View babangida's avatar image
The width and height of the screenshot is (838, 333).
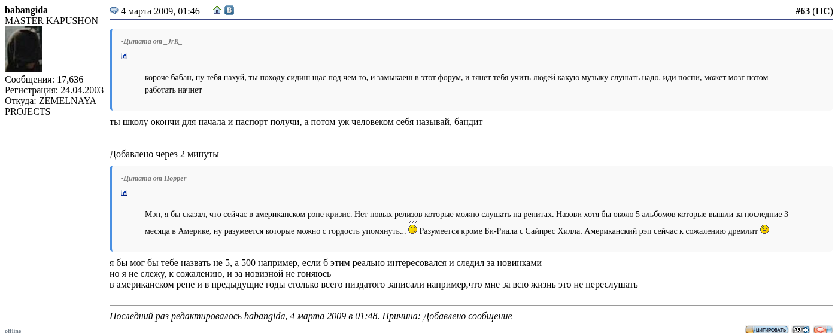23,49
